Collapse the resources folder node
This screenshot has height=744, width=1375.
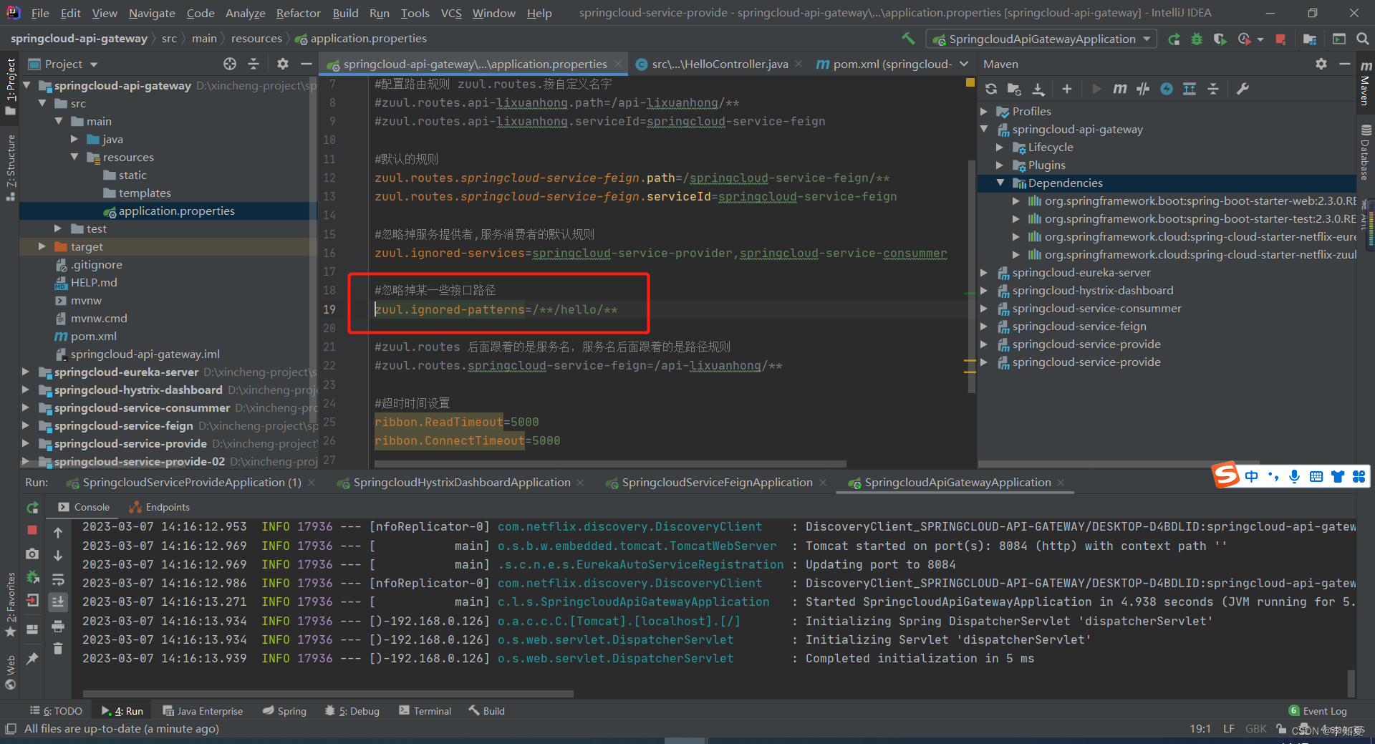(74, 157)
